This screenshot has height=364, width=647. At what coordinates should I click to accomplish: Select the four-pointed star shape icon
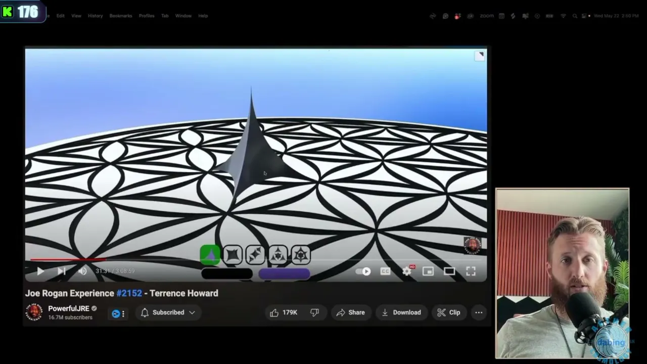pyautogui.click(x=233, y=255)
